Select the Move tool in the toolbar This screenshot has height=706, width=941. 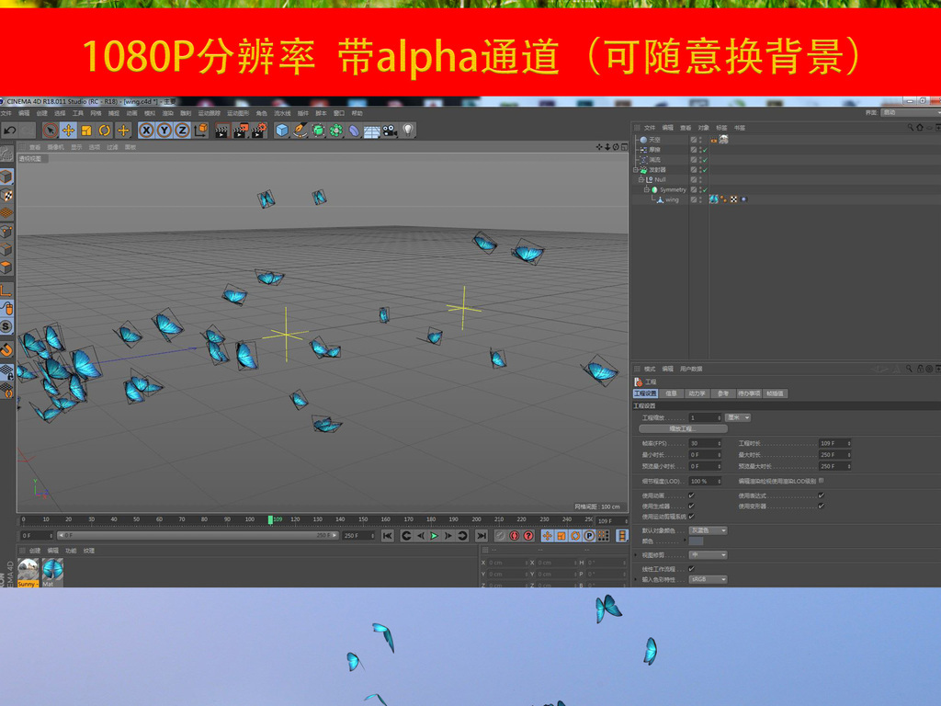[68, 131]
